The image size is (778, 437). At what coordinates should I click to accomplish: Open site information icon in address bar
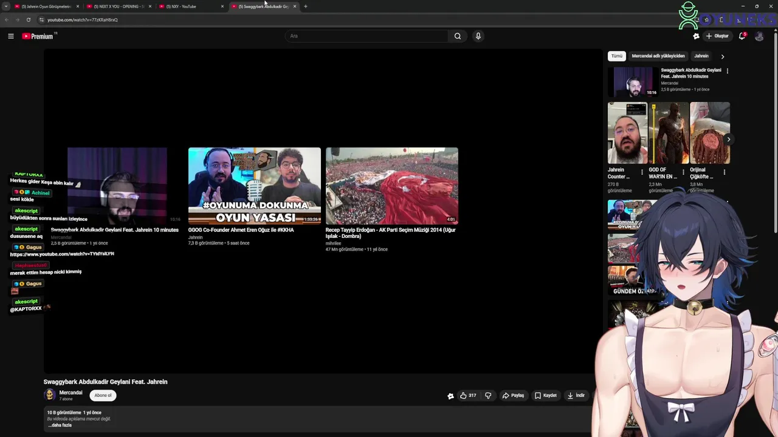pos(41,20)
